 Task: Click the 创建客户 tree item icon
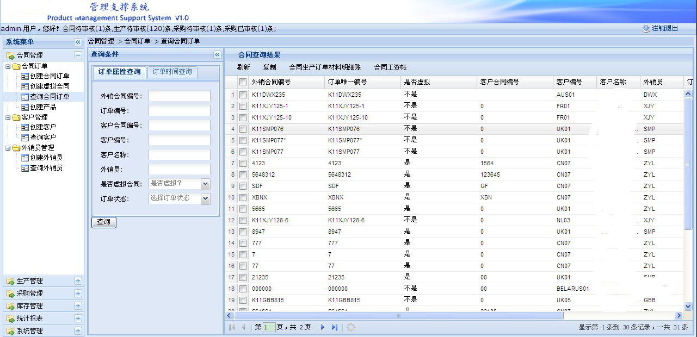click(24, 127)
